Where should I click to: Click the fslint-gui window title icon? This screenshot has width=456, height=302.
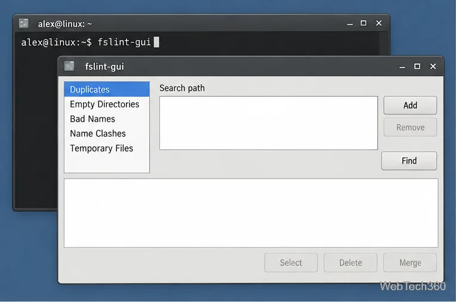(69, 66)
